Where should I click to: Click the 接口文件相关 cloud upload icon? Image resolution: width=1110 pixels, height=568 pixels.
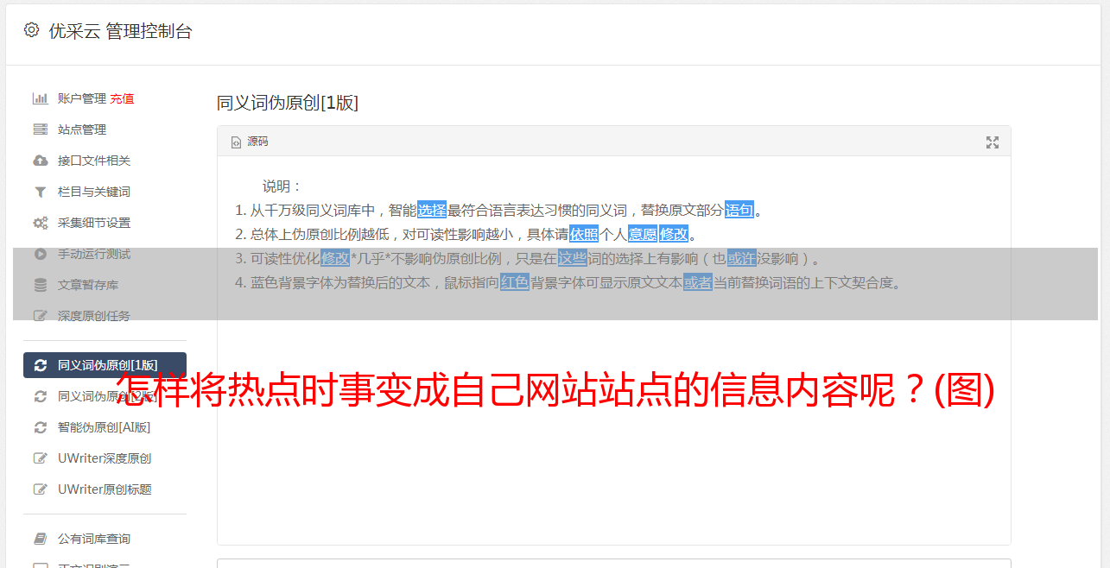click(x=40, y=161)
